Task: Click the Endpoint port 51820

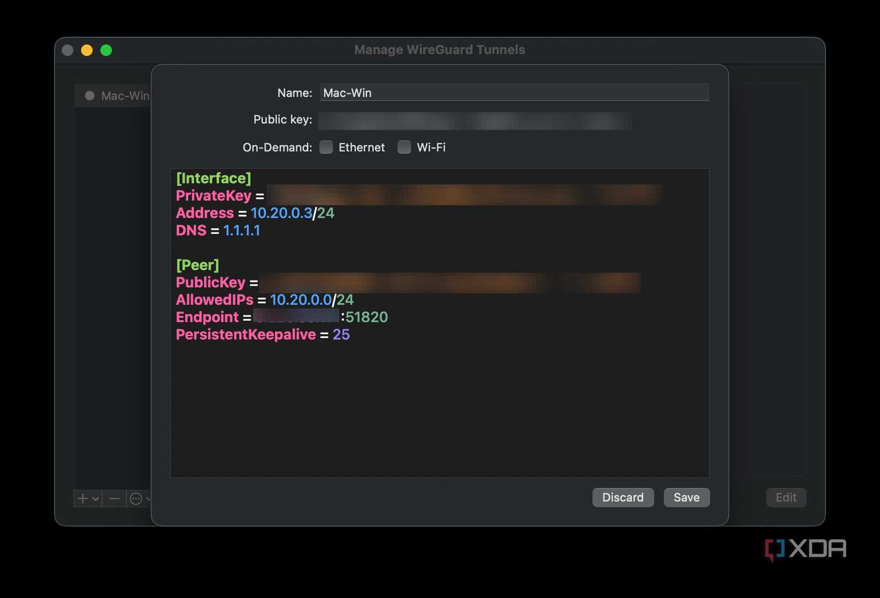Action: click(x=366, y=317)
